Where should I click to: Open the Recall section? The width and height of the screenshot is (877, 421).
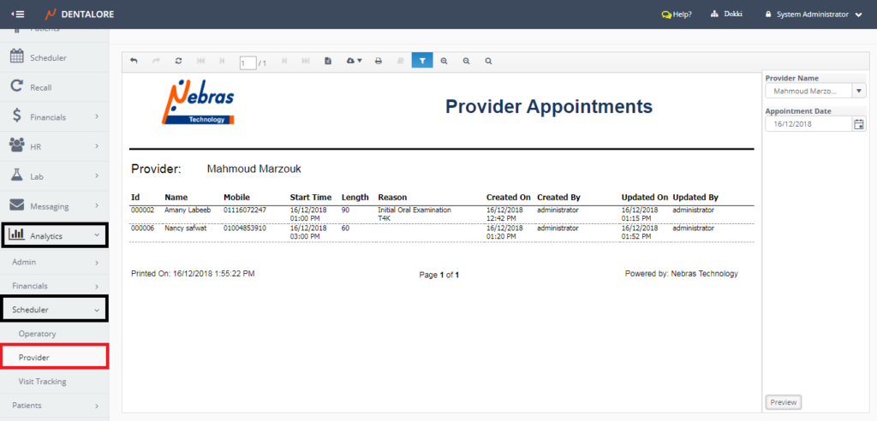click(x=40, y=87)
